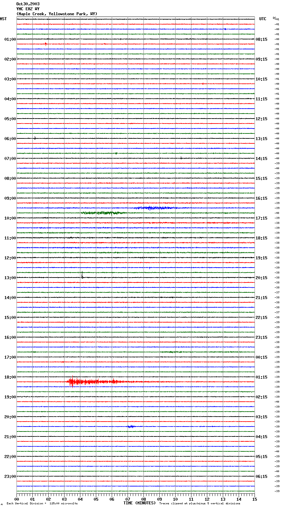This screenshot has width=281, height=508.
Task: Click the 20:15 UTC label
Action: 261,278
